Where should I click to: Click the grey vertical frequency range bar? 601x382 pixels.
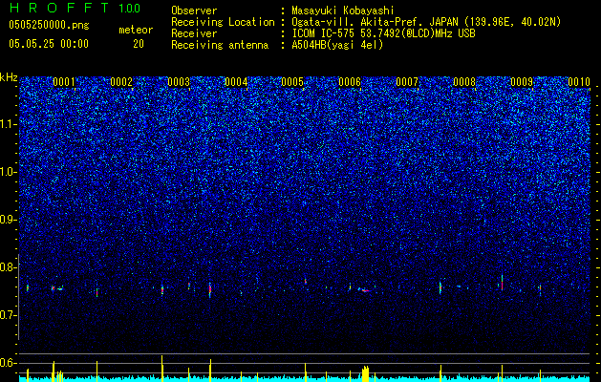(19, 297)
